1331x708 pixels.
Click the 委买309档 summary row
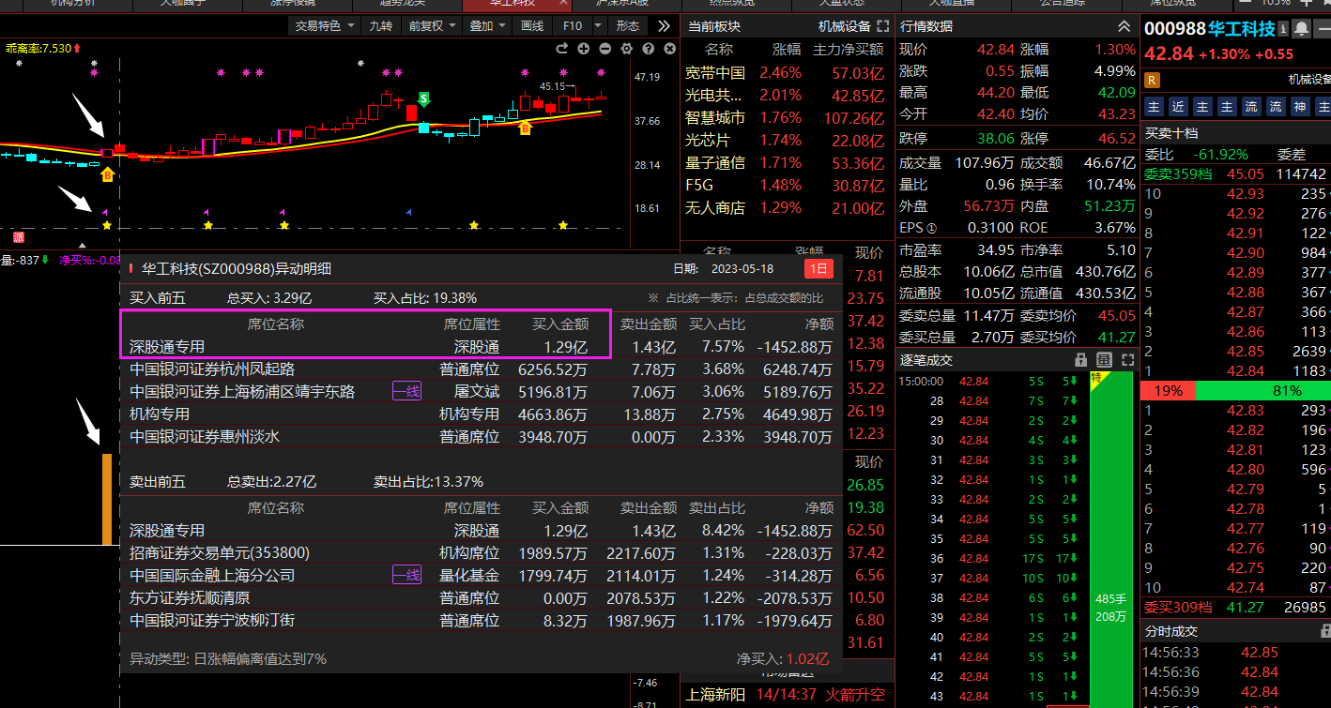click(x=1235, y=608)
